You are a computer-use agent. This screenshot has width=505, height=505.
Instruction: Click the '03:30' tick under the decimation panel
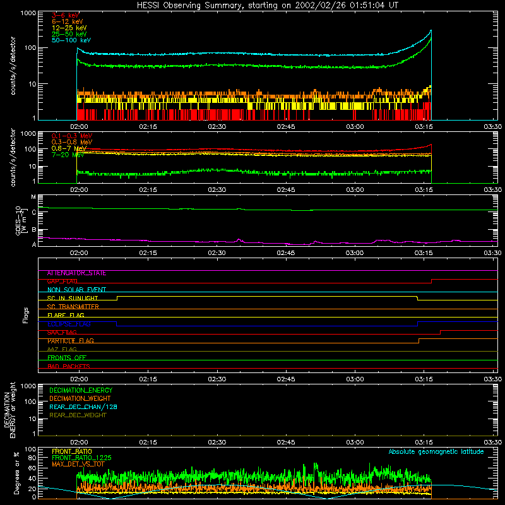pos(493,443)
